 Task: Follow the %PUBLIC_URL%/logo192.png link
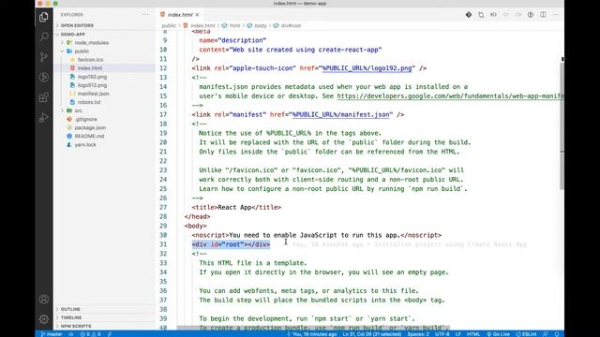click(367, 68)
